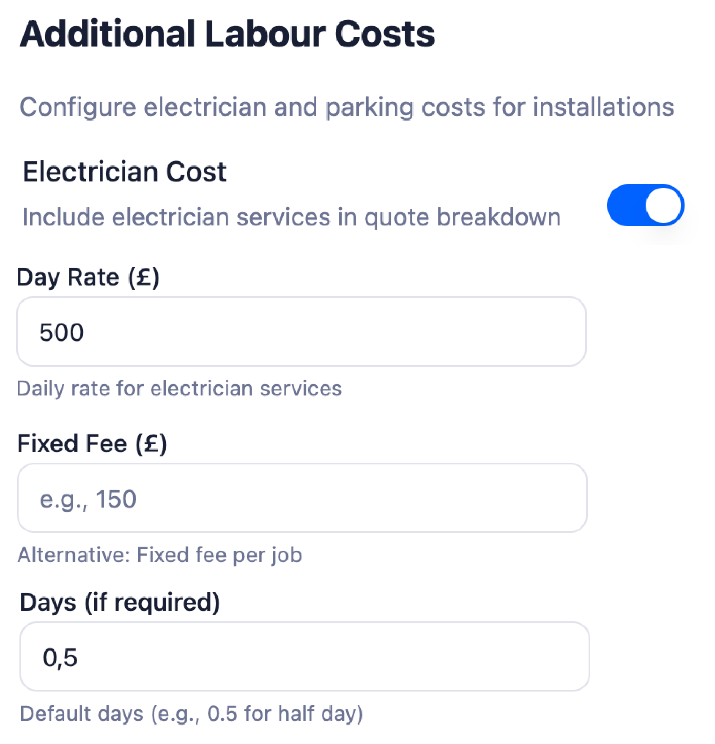Click 'Configure electrician and parking costs' subtitle
The height and width of the screenshot is (744, 715).
point(347,107)
